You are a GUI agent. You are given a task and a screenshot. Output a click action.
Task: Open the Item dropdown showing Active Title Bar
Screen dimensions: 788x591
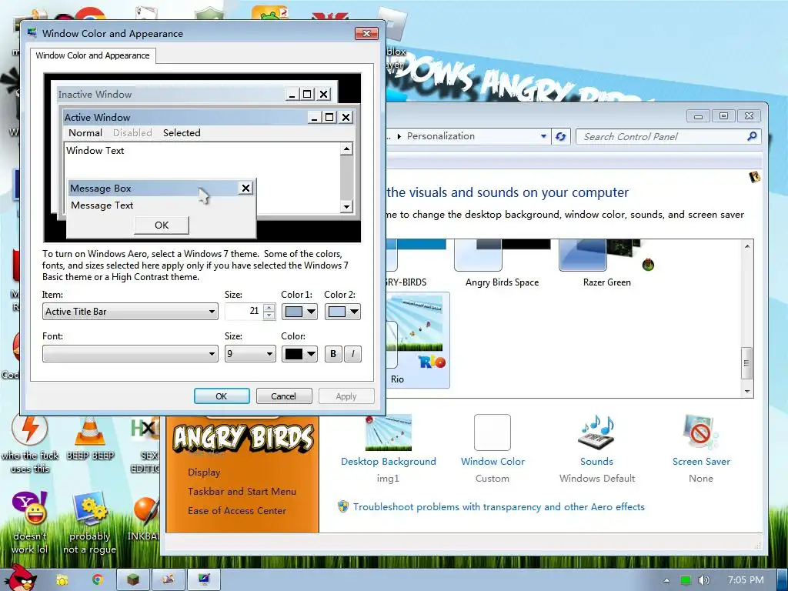pos(130,312)
